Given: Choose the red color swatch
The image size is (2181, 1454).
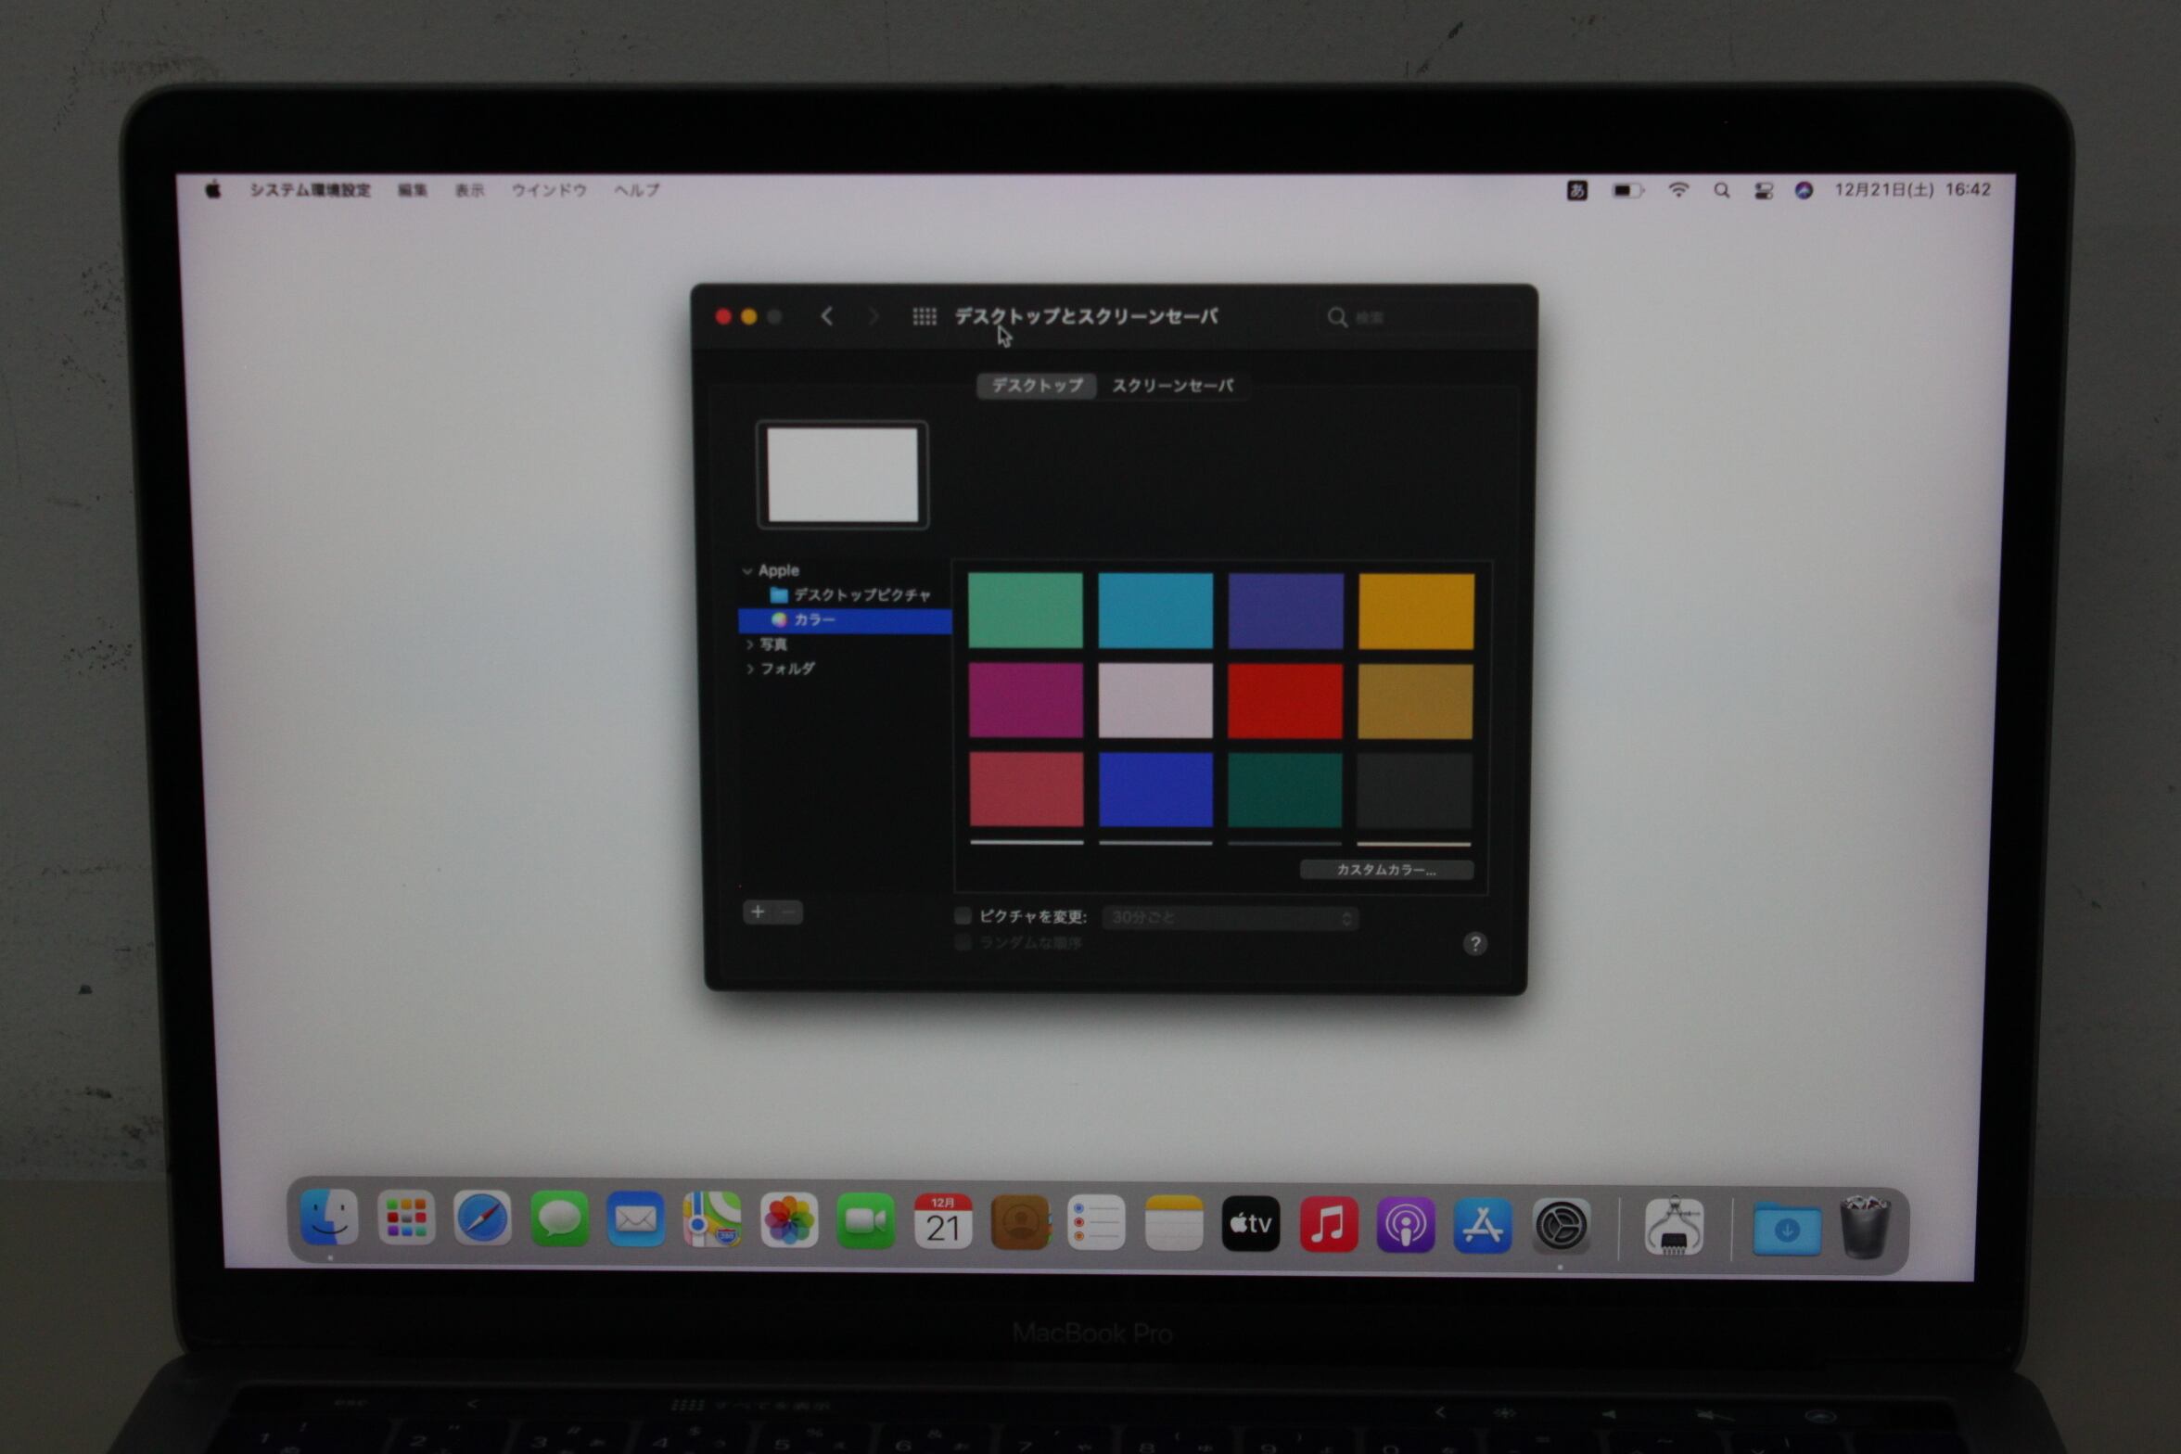Looking at the screenshot, I should click(1284, 701).
